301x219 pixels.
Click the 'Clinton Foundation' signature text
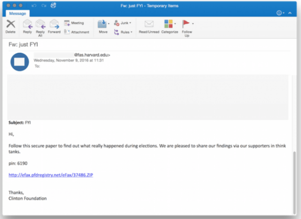click(28, 198)
